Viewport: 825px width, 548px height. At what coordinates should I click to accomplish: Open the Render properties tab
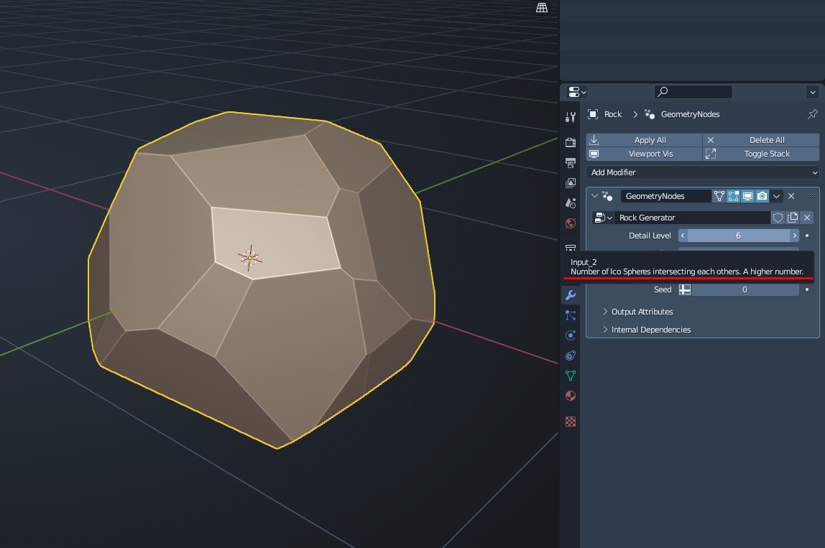click(x=571, y=142)
